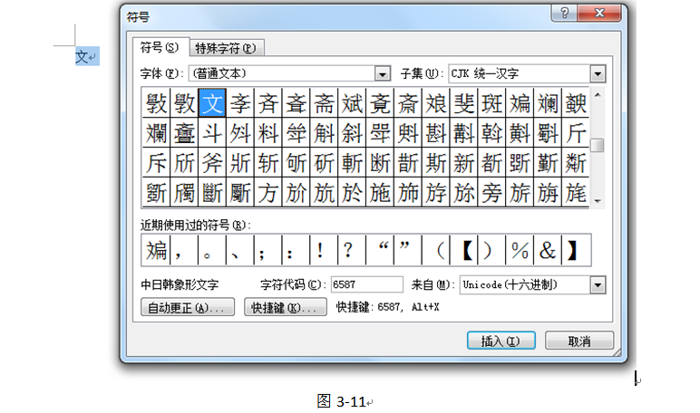Image resolution: width=700 pixels, height=413 pixels.
Task: Click the symbol grid scrollbar thumb
Action: 598,146
